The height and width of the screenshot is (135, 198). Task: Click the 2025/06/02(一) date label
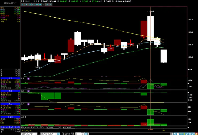[x=10, y=3]
